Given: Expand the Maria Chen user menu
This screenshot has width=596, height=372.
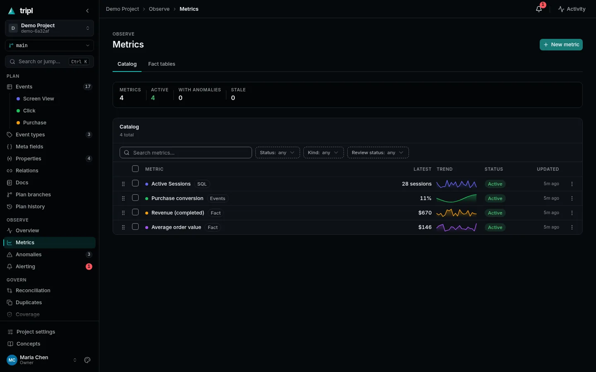Looking at the screenshot, I should point(42,360).
